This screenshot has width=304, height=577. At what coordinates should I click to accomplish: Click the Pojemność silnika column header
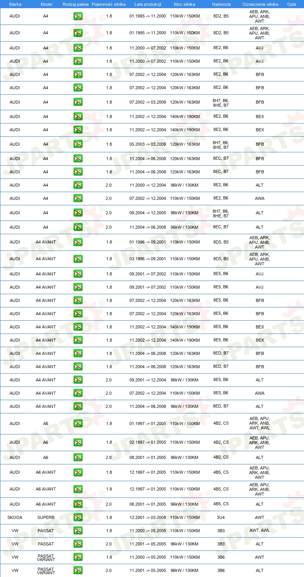[108, 4]
